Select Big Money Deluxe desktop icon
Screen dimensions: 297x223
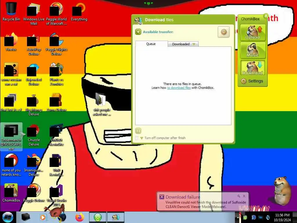coord(34,104)
